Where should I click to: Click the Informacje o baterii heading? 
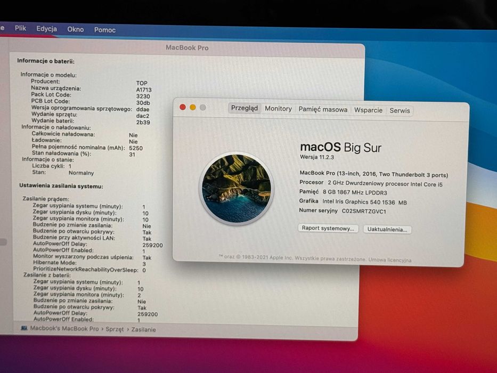(46, 61)
